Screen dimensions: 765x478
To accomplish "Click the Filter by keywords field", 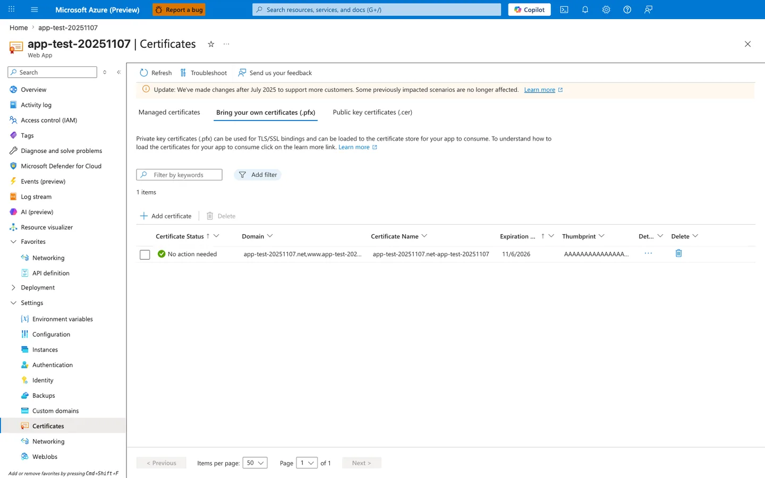I will click(x=180, y=175).
